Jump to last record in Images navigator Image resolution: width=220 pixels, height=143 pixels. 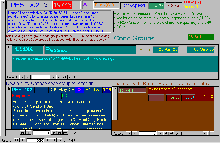(x=166, y=133)
